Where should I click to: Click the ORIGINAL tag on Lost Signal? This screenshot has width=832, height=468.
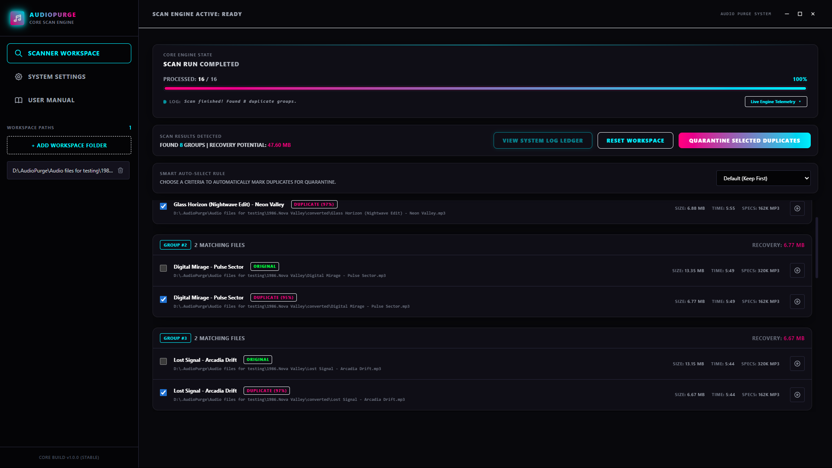pos(258,360)
